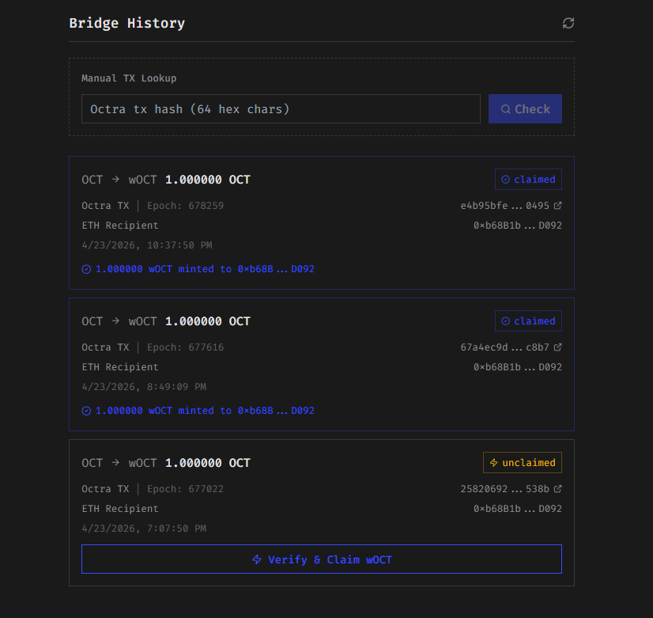Click the arrow icon in the epoch 677616 card title
Viewport: 653px width, 618px height.
(x=115, y=321)
